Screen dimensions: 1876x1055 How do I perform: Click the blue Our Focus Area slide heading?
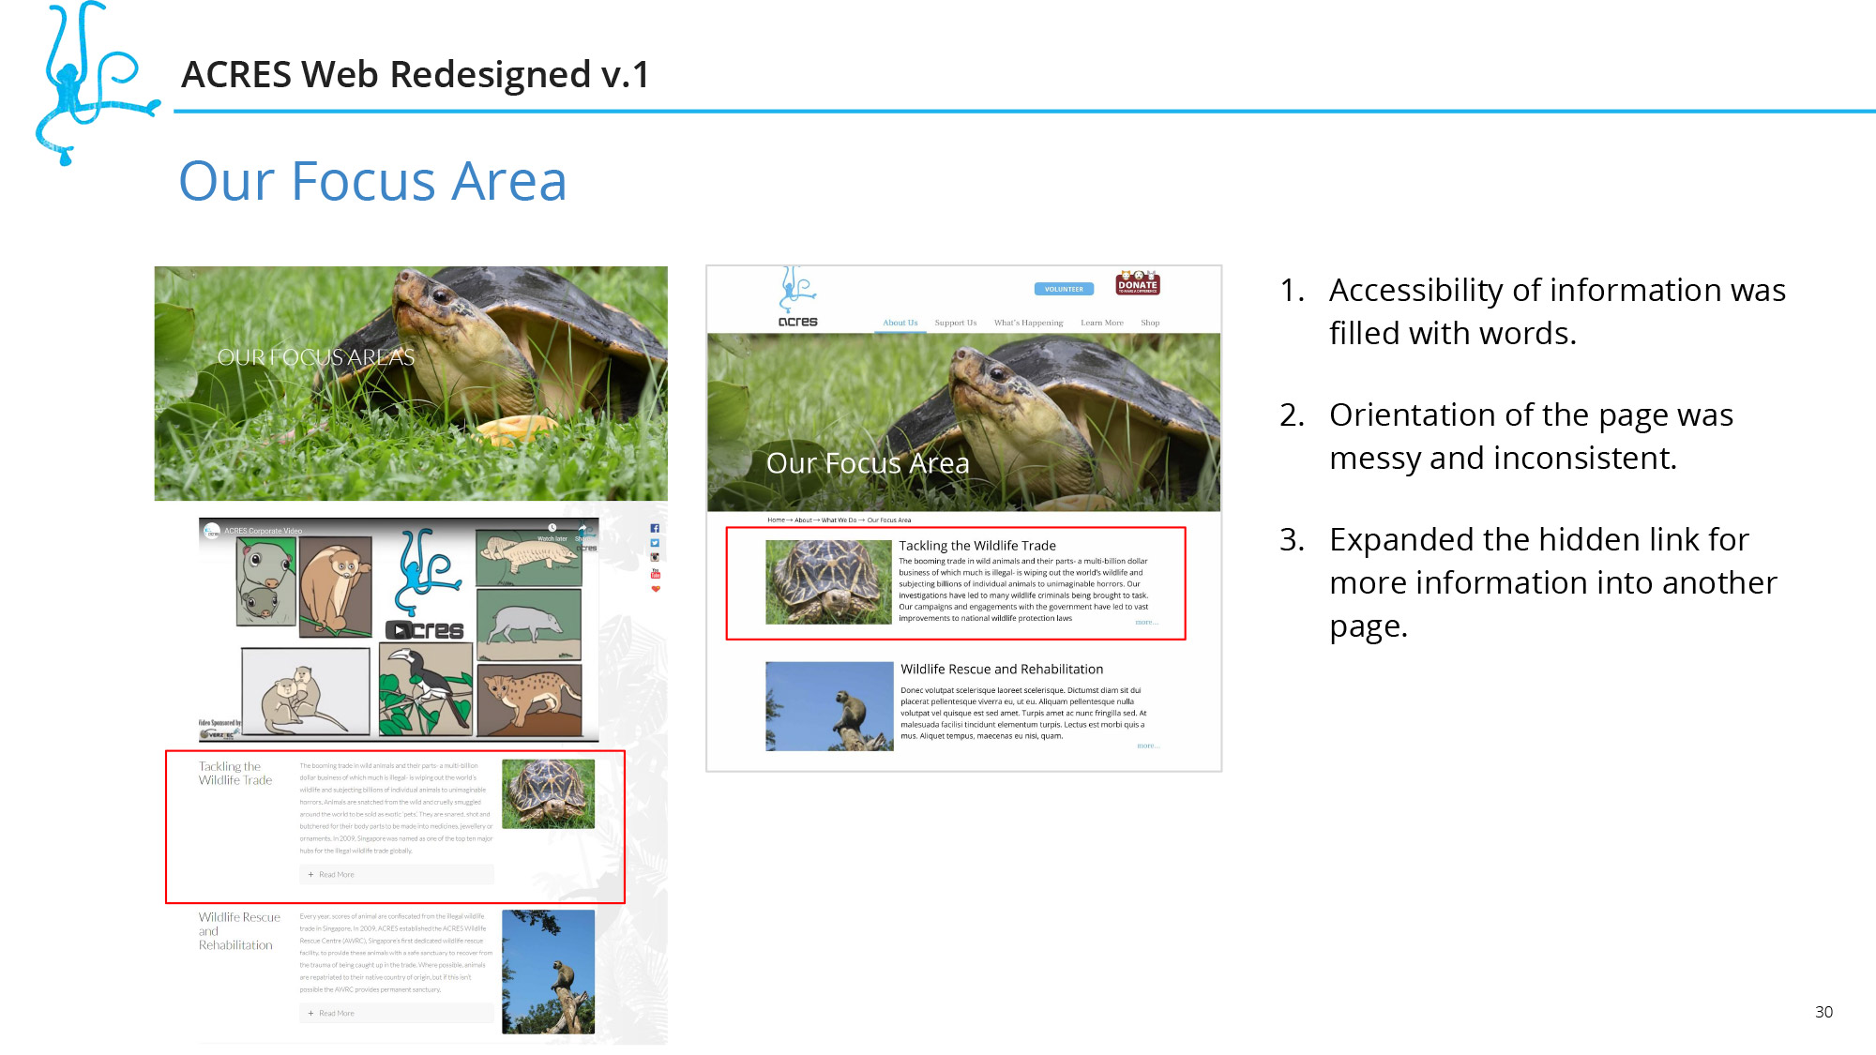(373, 181)
